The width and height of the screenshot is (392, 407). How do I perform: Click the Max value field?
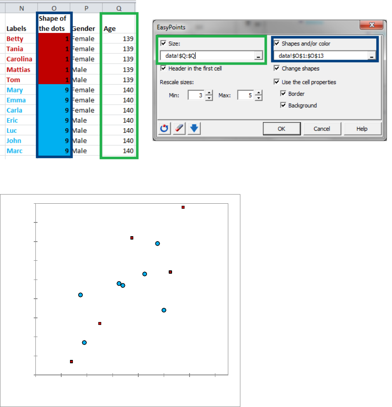pyautogui.click(x=246, y=95)
